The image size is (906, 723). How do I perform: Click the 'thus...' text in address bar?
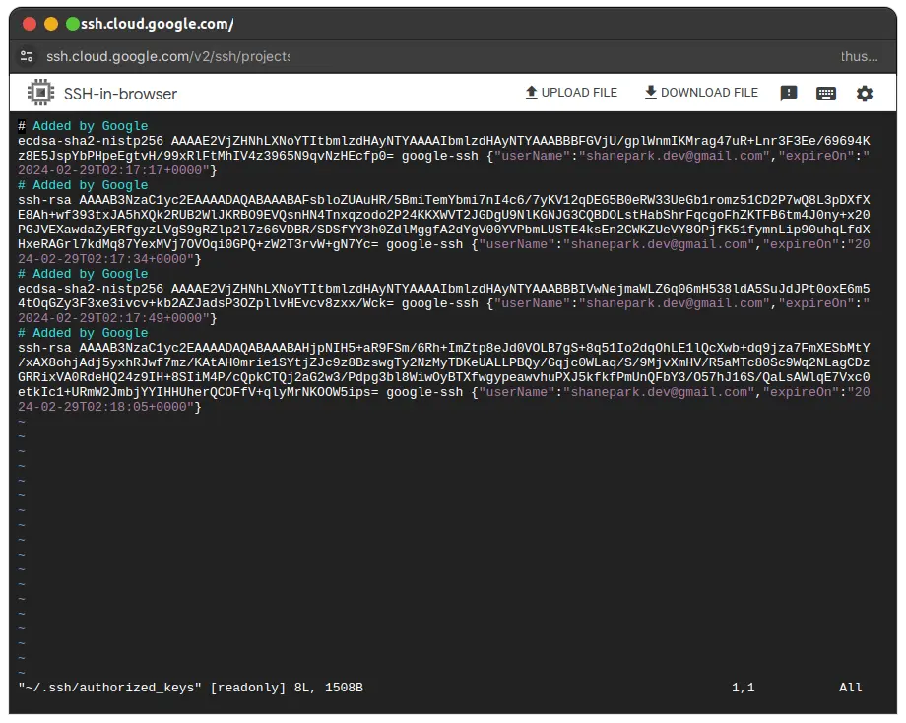(859, 56)
